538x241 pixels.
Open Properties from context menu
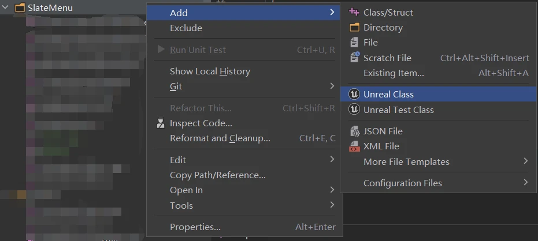195,227
